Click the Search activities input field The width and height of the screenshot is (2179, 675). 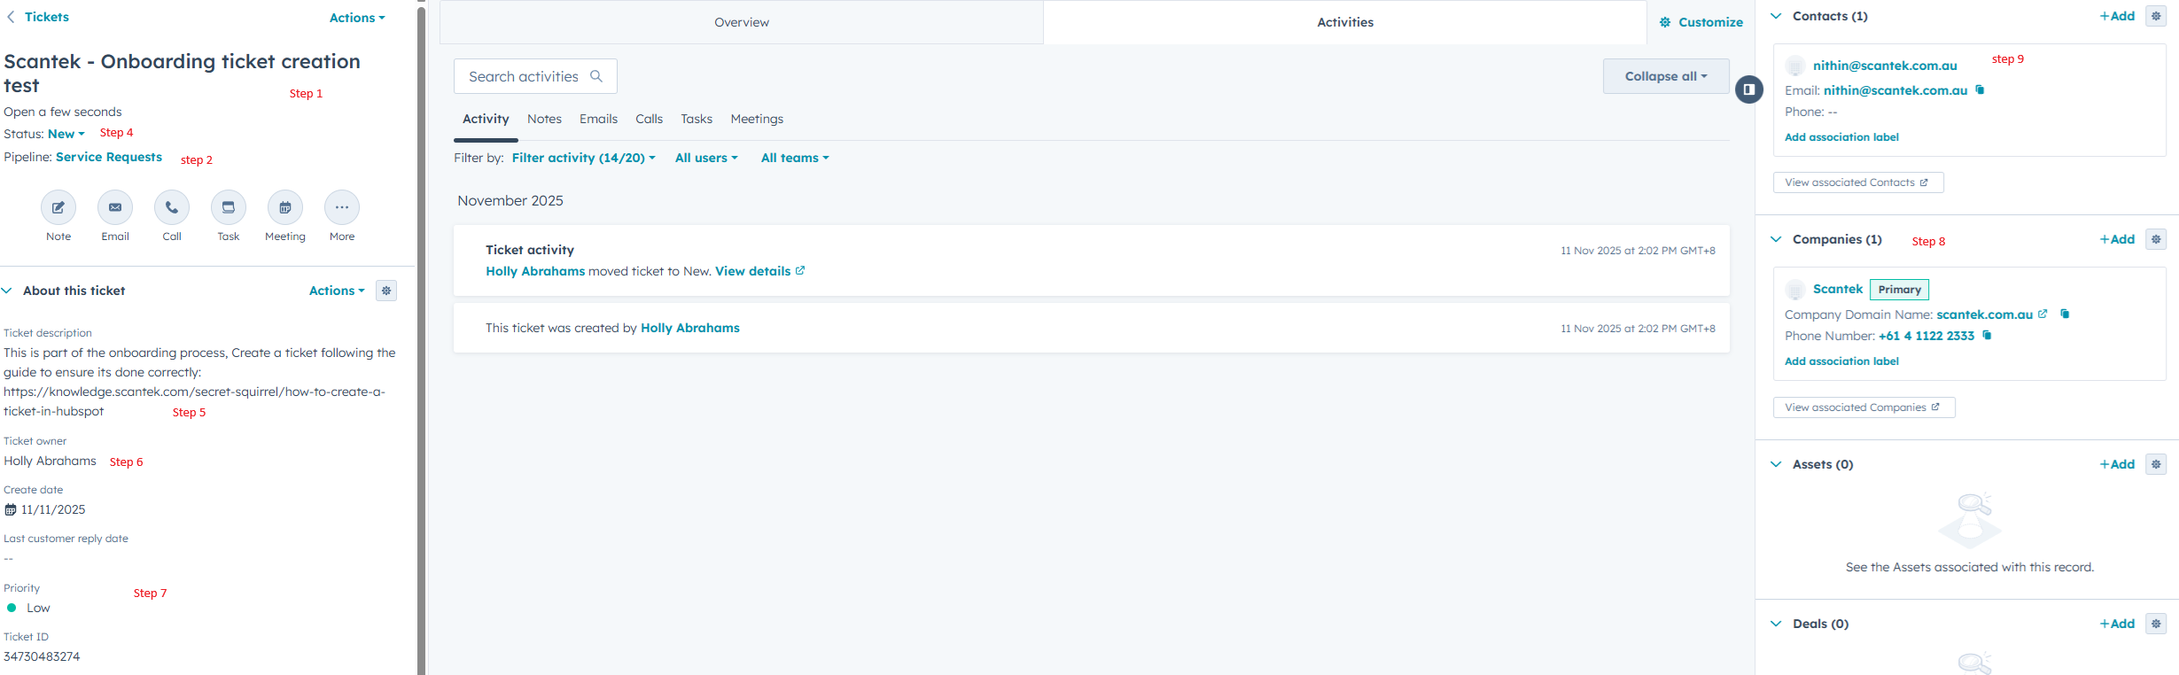(525, 76)
